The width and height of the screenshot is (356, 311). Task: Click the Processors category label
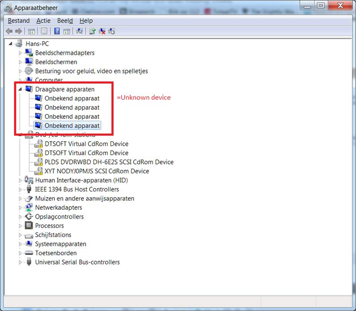click(49, 226)
